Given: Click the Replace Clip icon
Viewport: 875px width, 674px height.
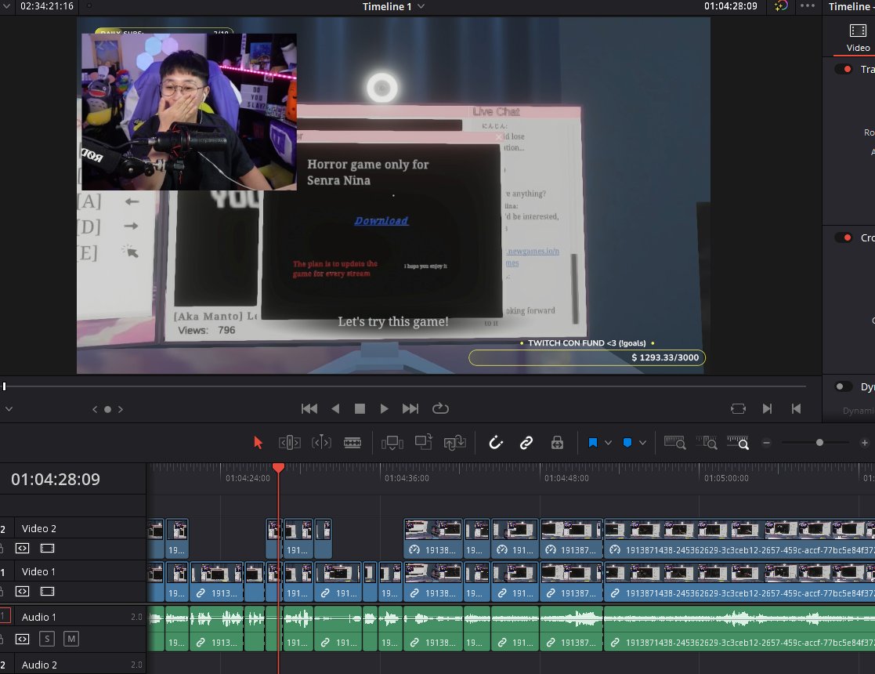Looking at the screenshot, I should click(x=455, y=443).
